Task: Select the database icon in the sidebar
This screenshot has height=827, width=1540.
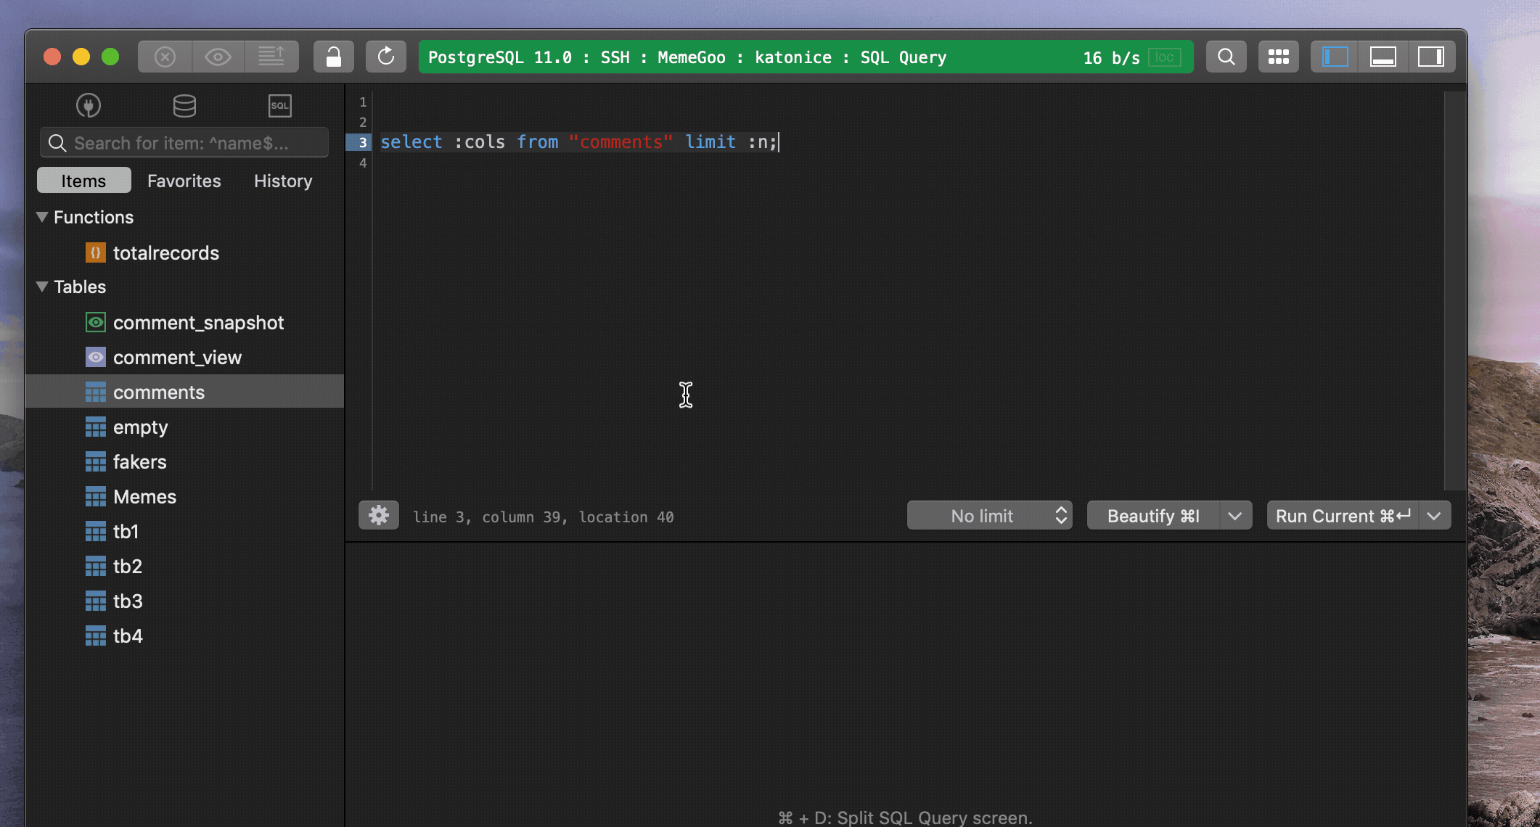Action: click(x=184, y=105)
